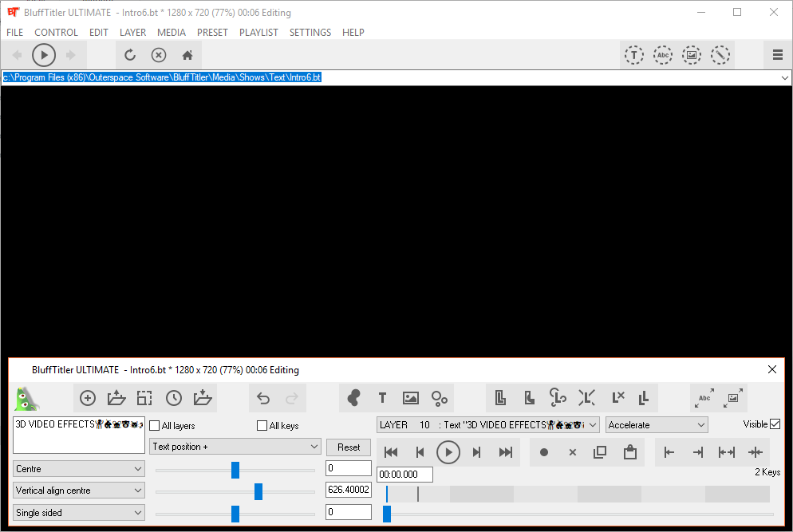Image resolution: width=793 pixels, height=532 pixels.
Task: Open the Vertical align centre dropdown
Action: coord(79,491)
